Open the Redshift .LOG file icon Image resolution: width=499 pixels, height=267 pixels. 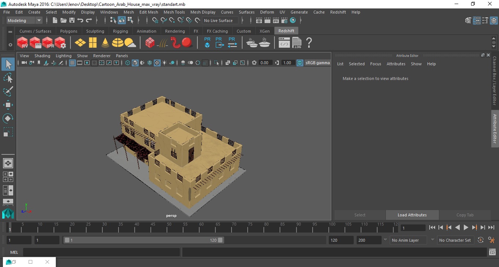(x=297, y=43)
